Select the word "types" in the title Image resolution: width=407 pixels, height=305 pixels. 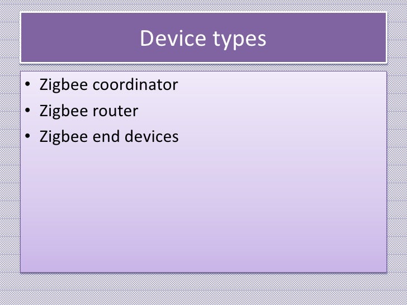[240, 40]
